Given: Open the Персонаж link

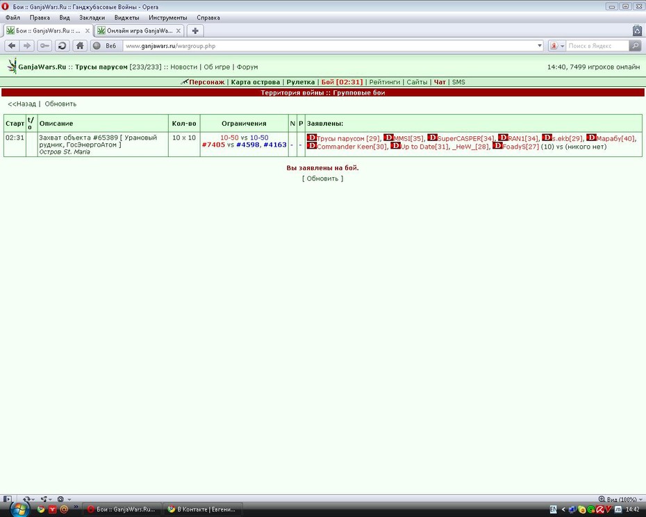Looking at the screenshot, I should 207,82.
